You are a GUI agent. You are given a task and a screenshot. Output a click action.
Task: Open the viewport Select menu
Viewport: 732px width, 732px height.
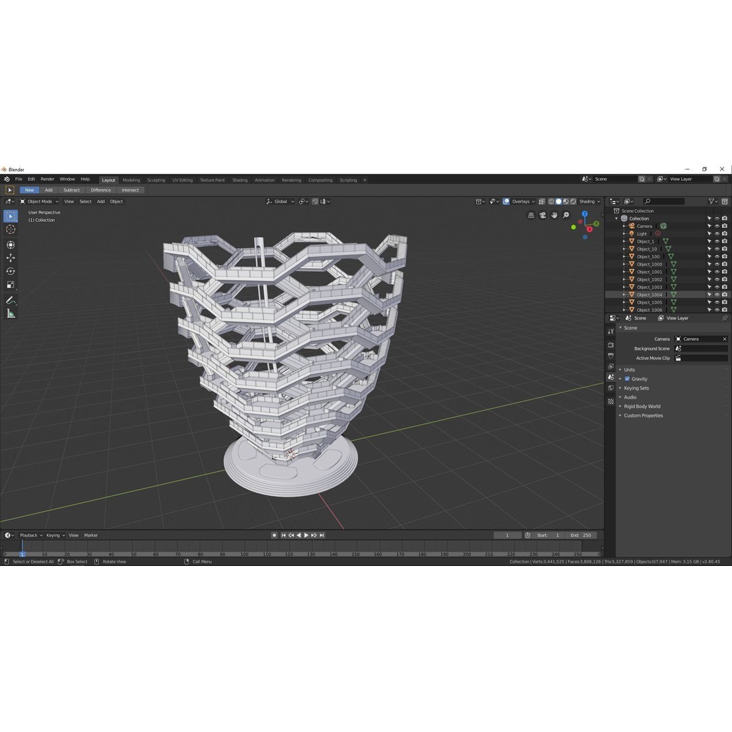[x=85, y=202]
